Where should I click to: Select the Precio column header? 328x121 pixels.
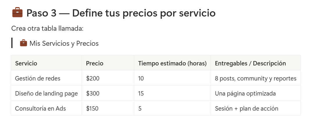(x=95, y=63)
